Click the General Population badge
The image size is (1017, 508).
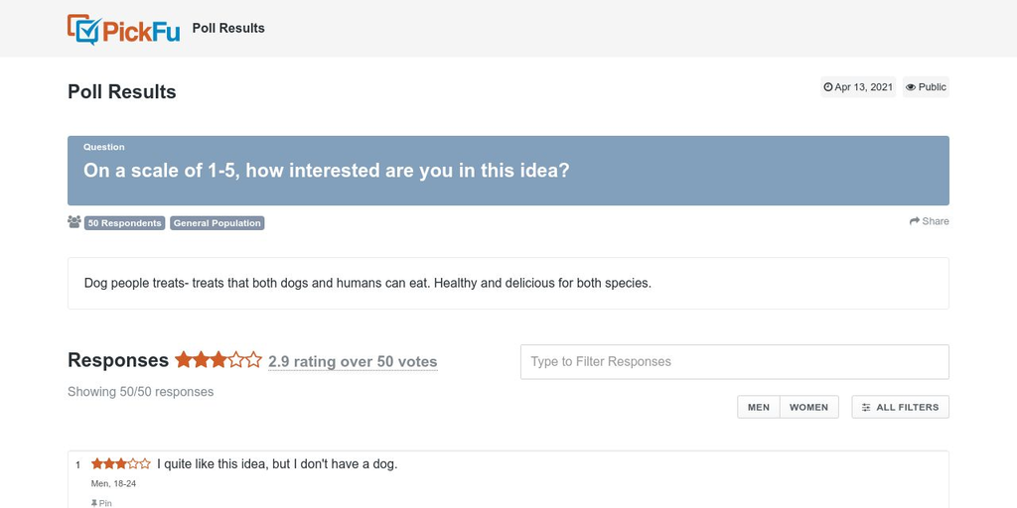pyautogui.click(x=217, y=223)
